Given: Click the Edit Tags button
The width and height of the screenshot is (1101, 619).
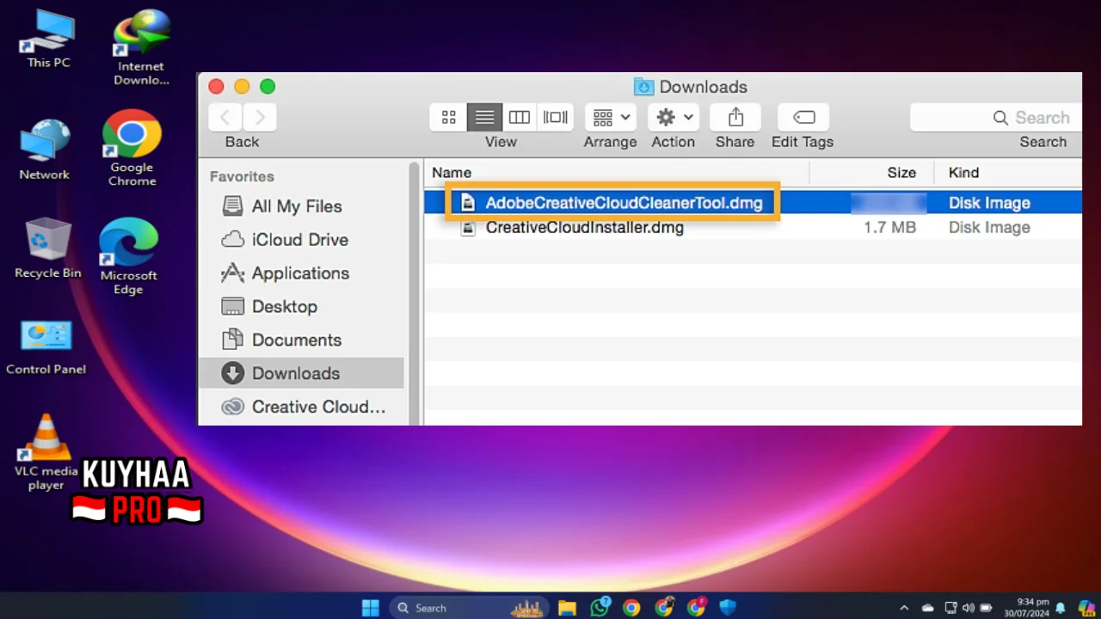Looking at the screenshot, I should pyautogui.click(x=803, y=117).
